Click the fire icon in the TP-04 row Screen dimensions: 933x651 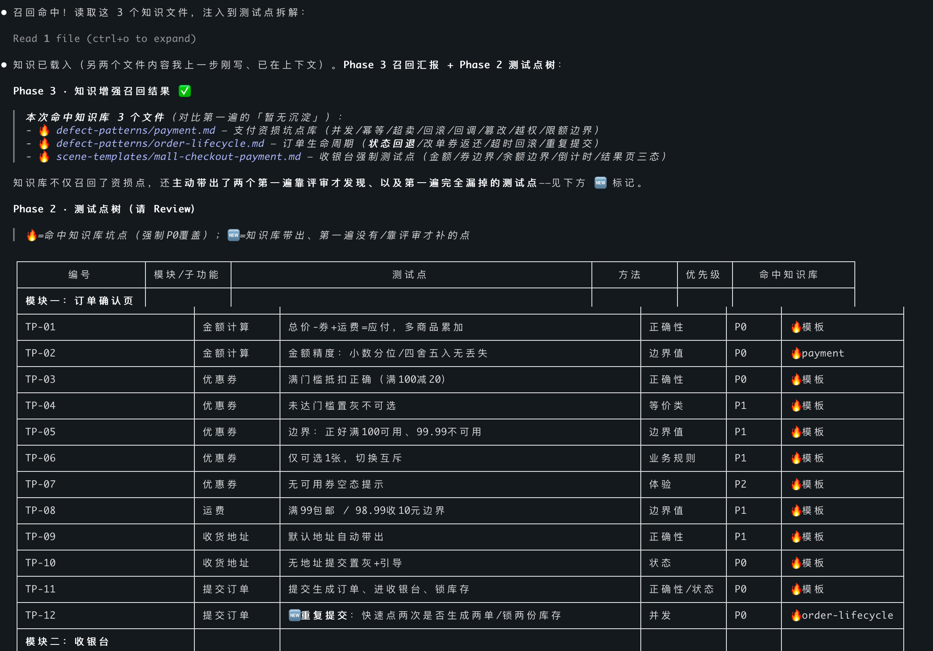point(796,405)
